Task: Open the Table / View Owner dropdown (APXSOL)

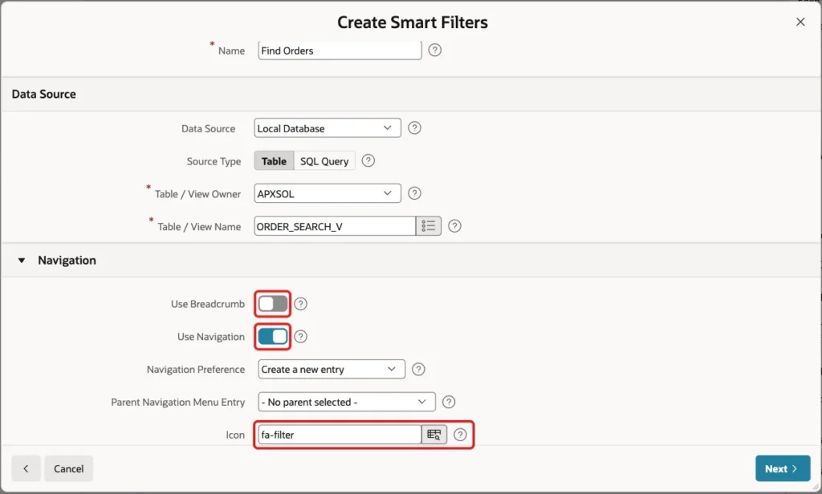Action: pyautogui.click(x=328, y=193)
